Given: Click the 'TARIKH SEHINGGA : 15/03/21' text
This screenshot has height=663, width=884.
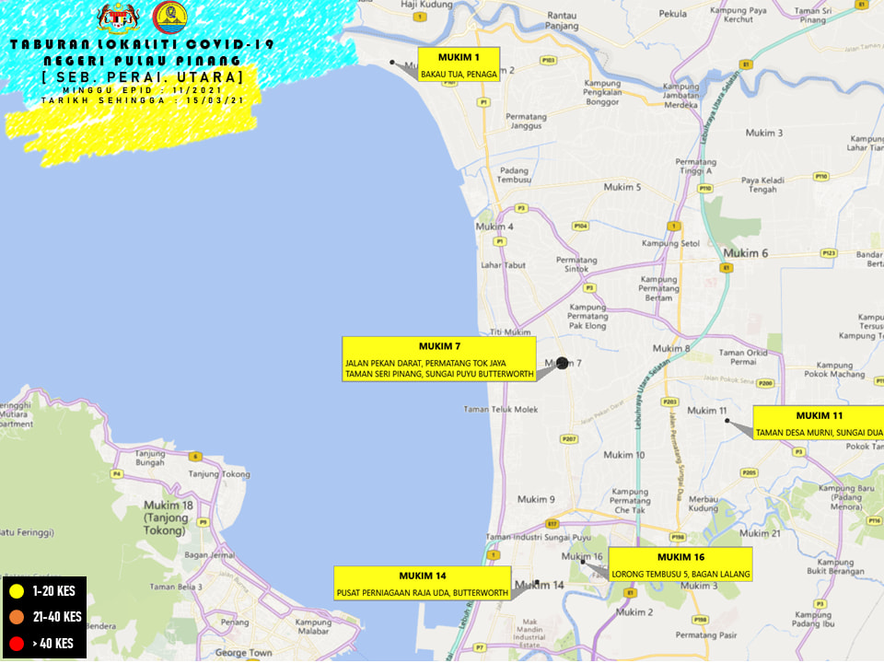Looking at the screenshot, I should click(x=142, y=100).
